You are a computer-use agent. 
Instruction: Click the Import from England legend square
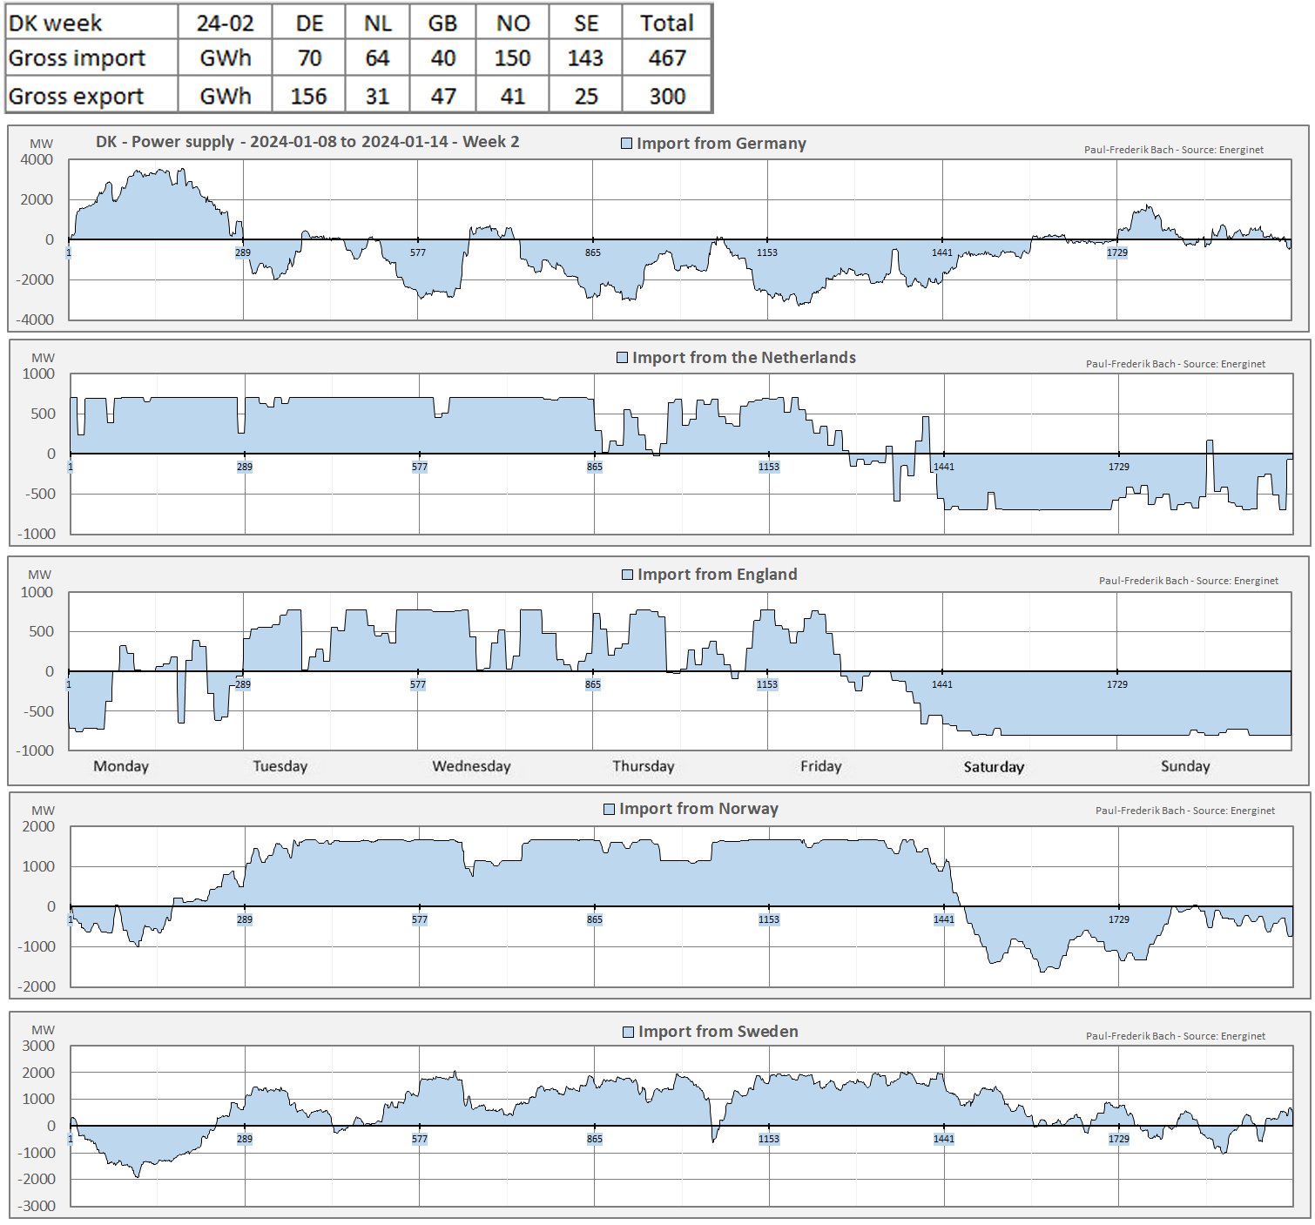(627, 575)
